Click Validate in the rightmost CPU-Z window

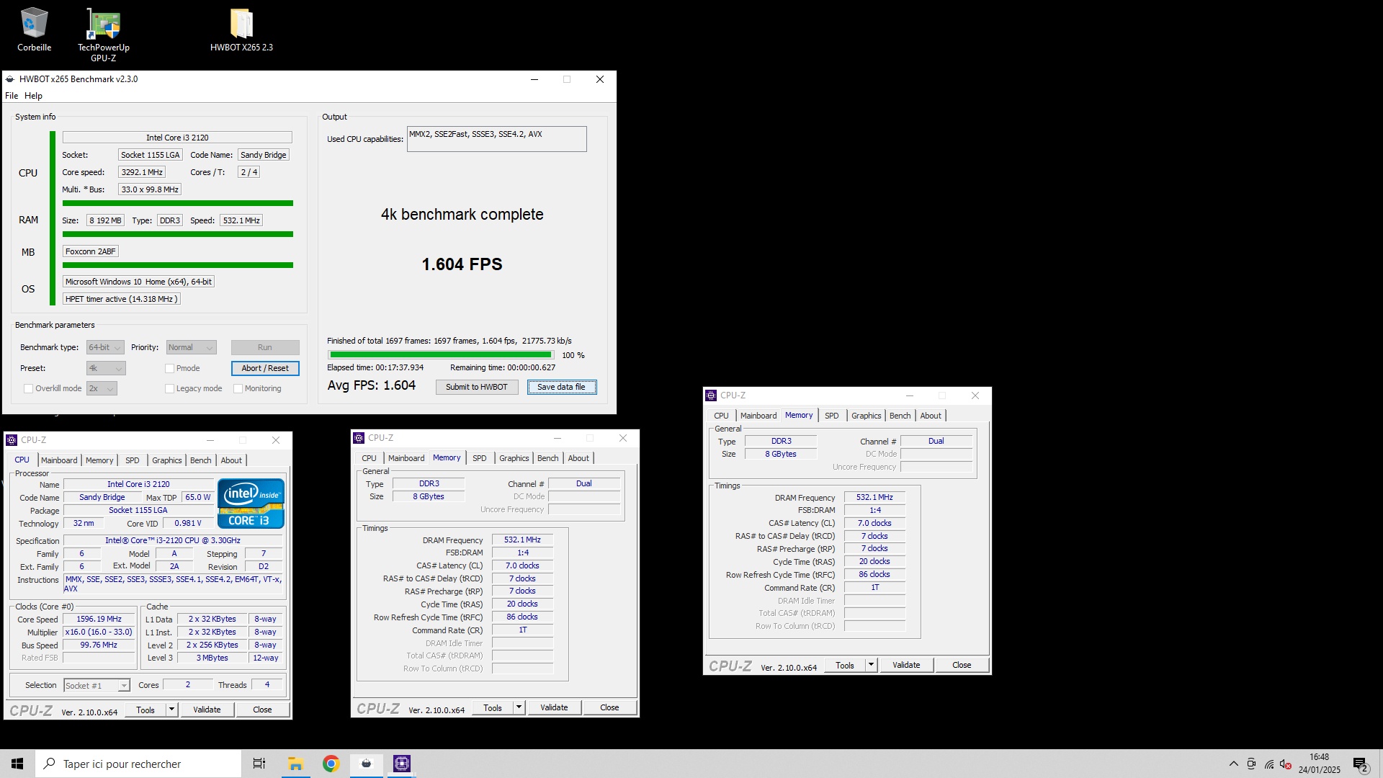[906, 666]
